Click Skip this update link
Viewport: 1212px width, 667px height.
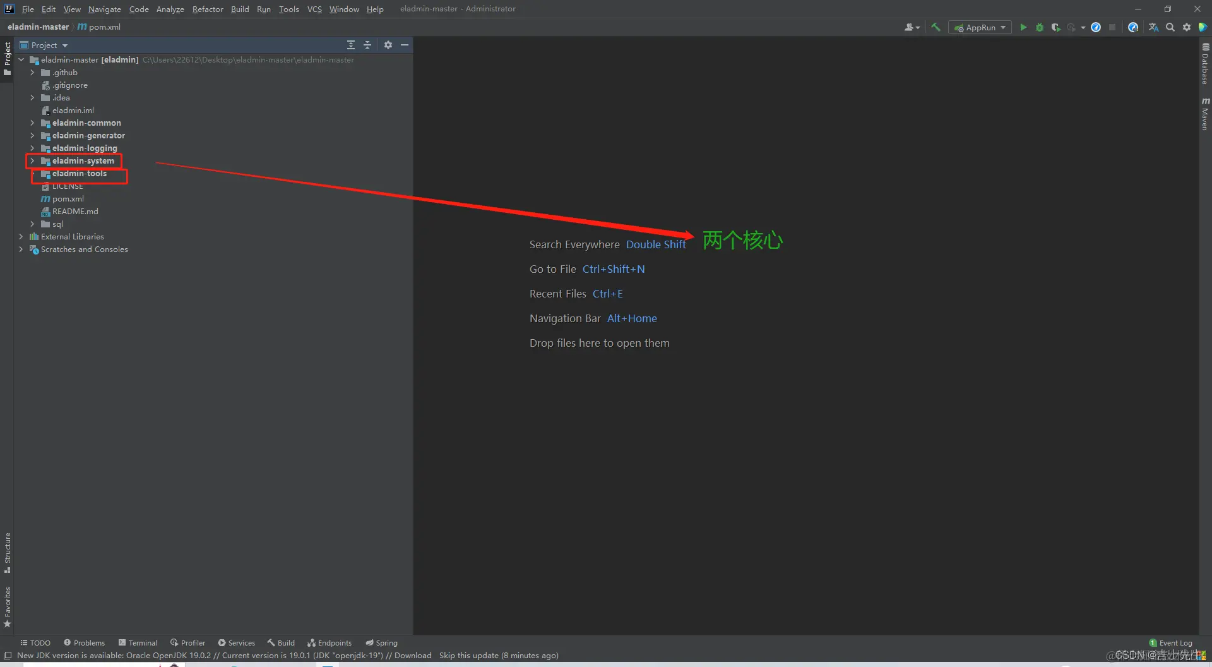(x=469, y=655)
